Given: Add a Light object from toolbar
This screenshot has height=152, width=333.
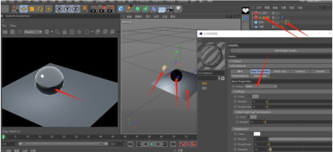Looking at the screenshot, I should coord(178,9).
